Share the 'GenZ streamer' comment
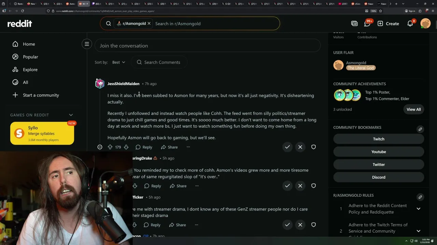Viewport: 437px width, 245px height. [178, 225]
